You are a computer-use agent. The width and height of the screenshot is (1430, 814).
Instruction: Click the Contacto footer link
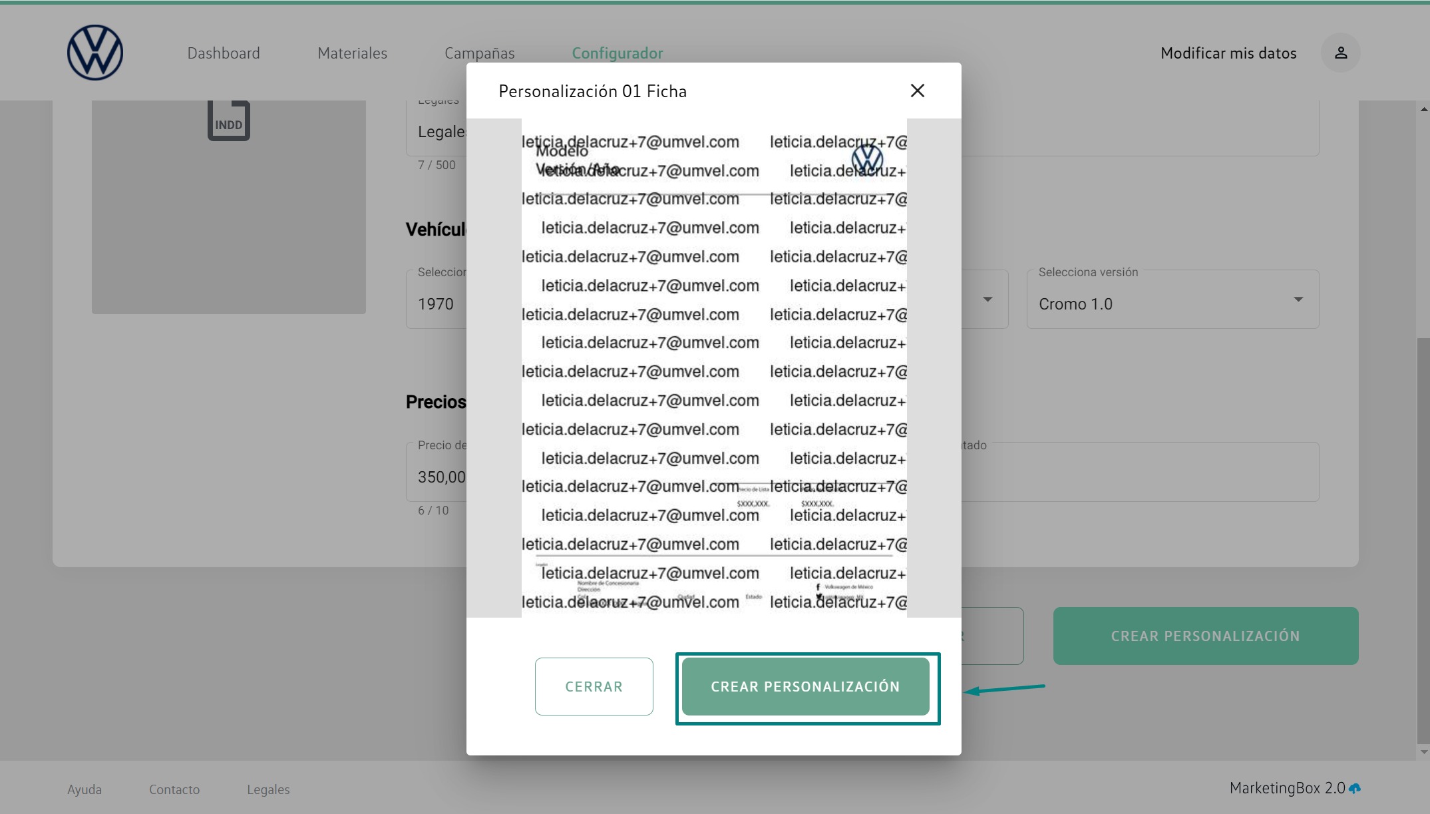174,789
